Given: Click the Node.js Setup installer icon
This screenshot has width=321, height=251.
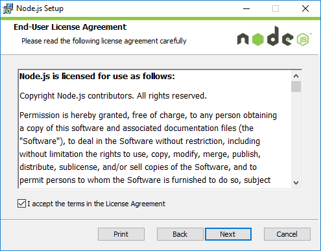Looking at the screenshot, I should tap(8, 8).
